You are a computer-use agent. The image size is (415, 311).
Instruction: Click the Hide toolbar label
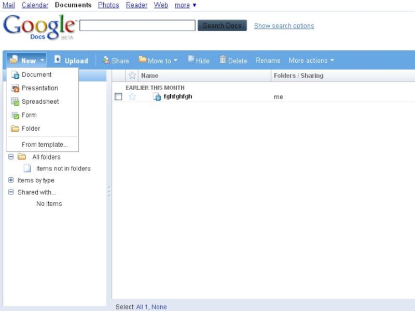203,61
